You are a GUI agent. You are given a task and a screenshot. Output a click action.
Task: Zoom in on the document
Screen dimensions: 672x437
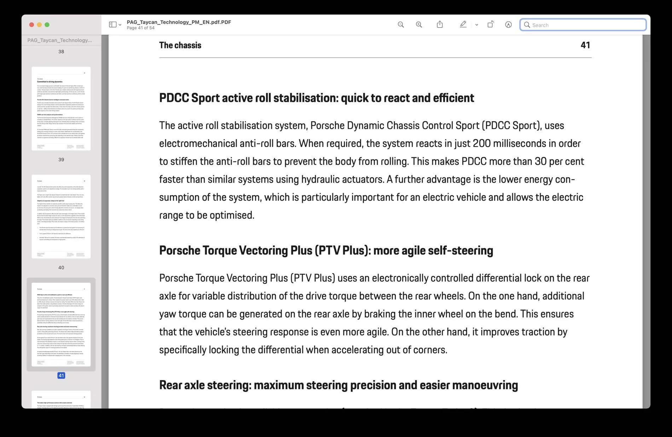419,24
